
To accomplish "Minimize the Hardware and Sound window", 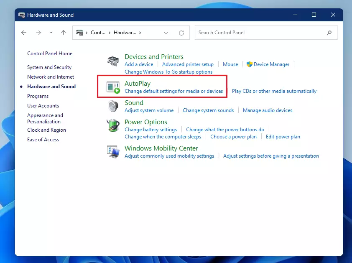I will (x=295, y=15).
